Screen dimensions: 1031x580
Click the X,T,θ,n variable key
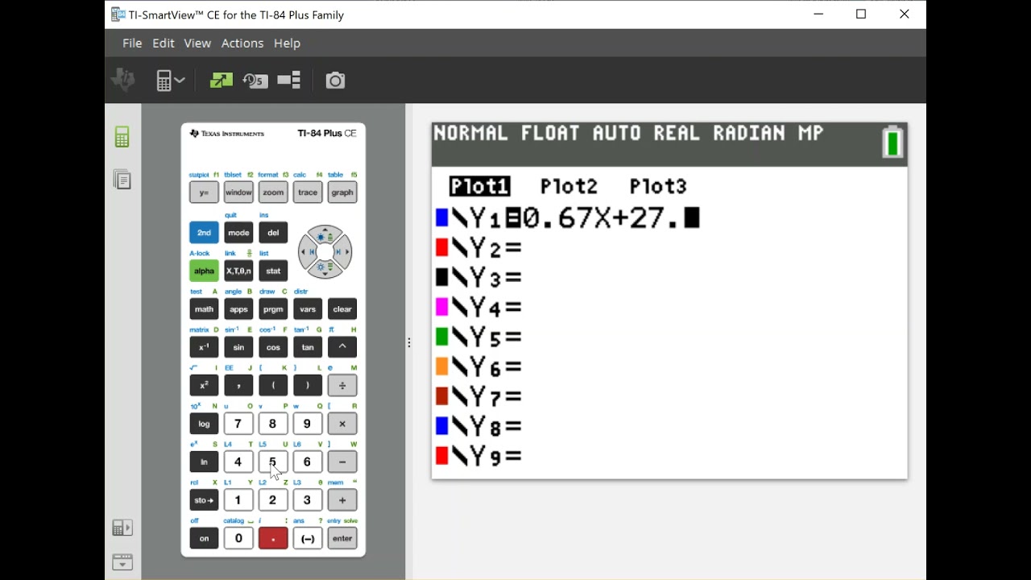click(238, 271)
